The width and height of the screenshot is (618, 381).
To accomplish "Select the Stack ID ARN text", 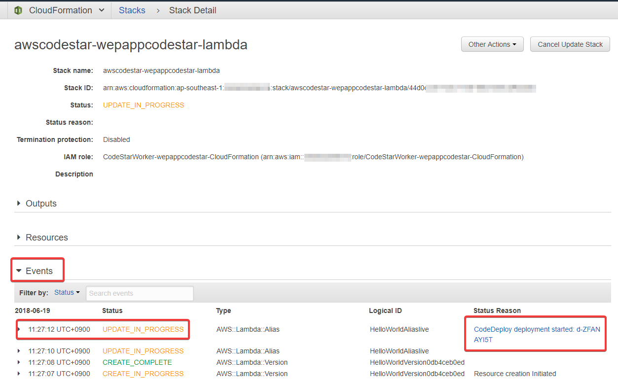I will tap(319, 88).
